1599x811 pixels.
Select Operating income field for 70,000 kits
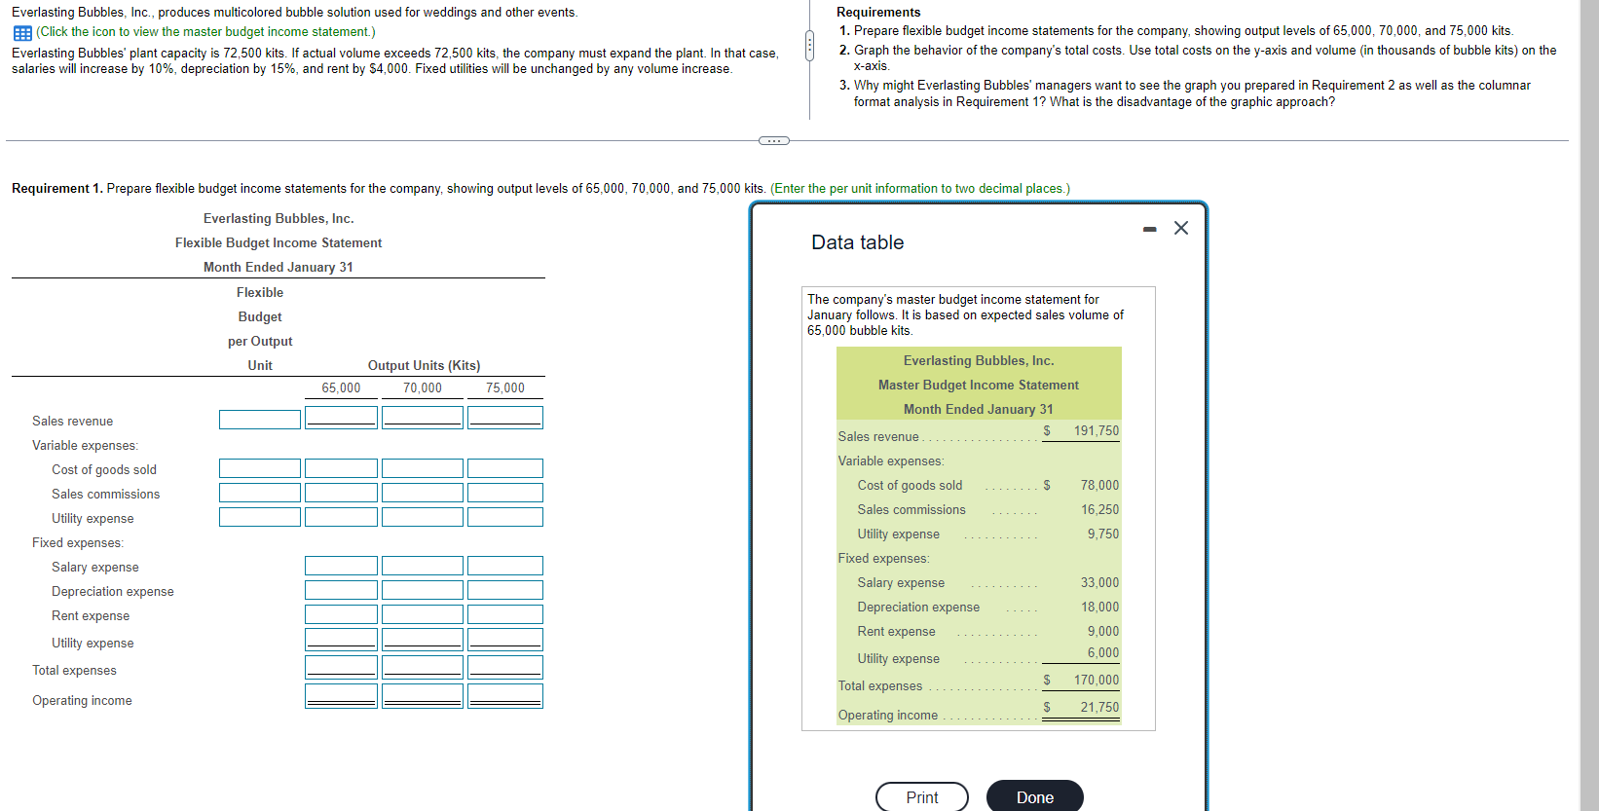coord(423,696)
